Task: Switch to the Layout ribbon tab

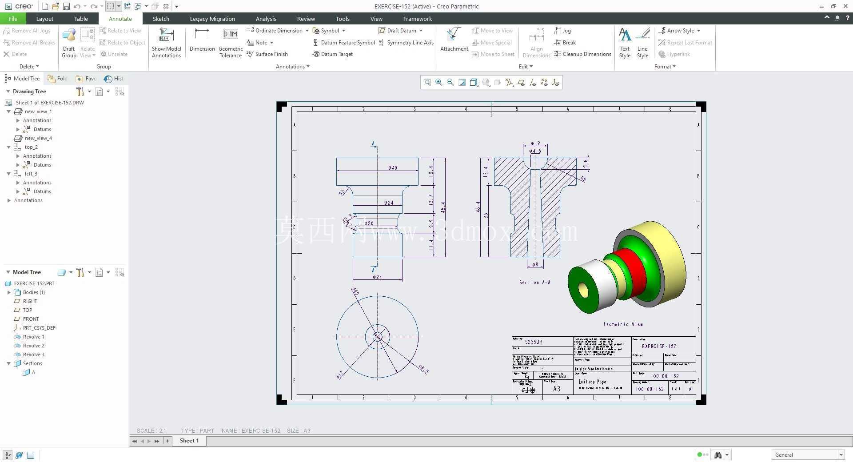Action: click(44, 19)
